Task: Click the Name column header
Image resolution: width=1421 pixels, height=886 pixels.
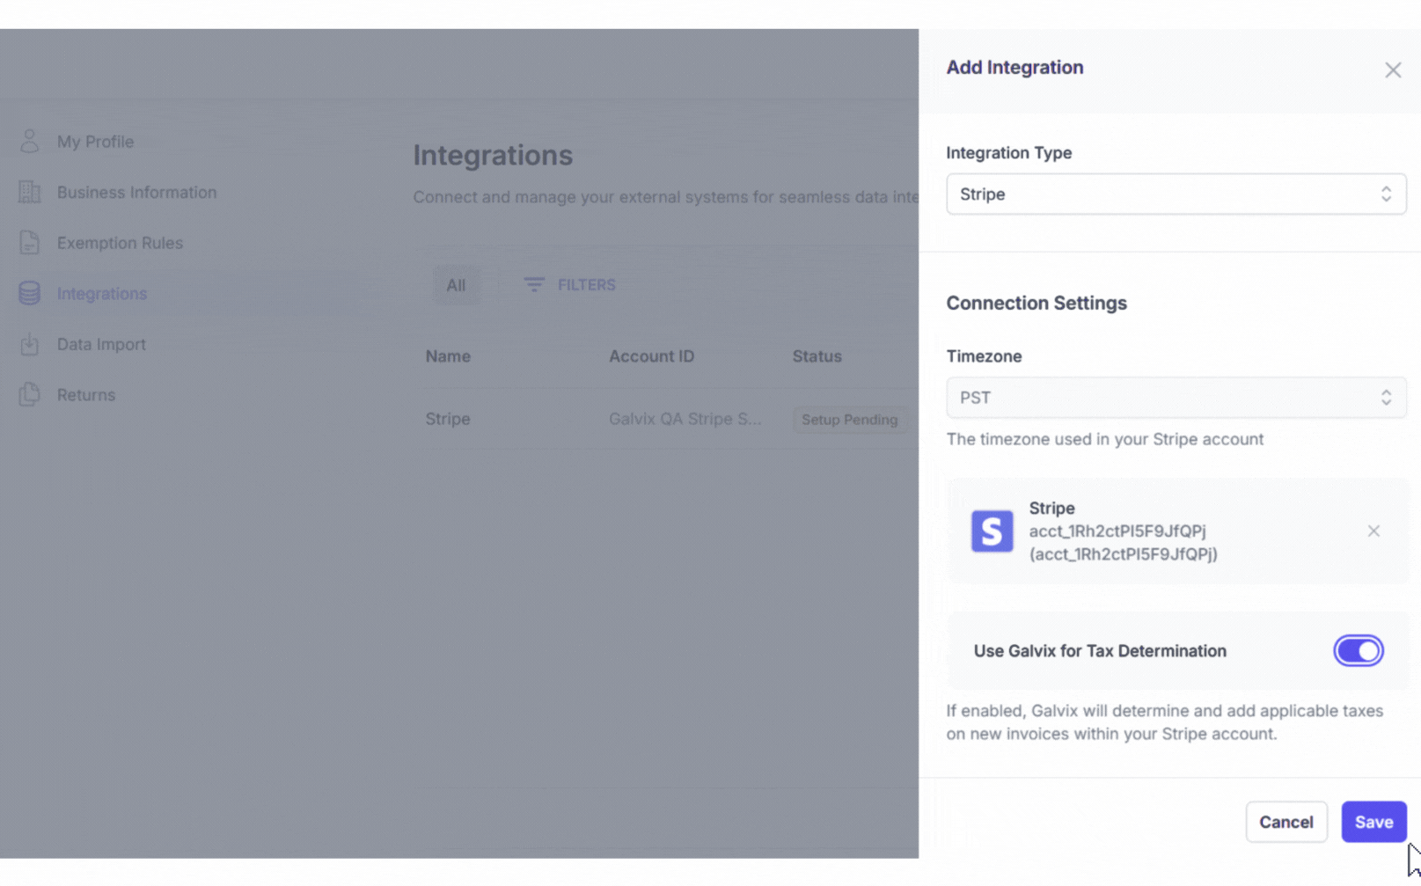Action: (x=448, y=356)
